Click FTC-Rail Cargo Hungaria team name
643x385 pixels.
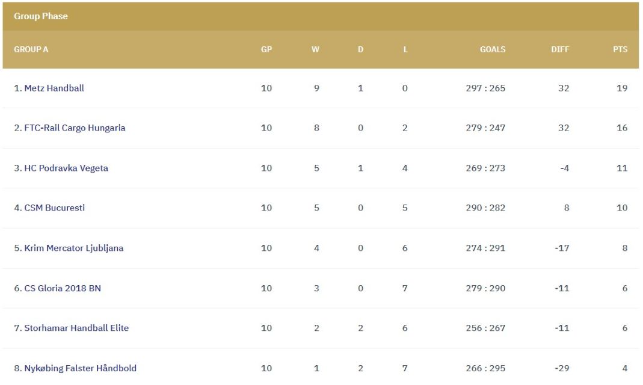pyautogui.click(x=75, y=128)
